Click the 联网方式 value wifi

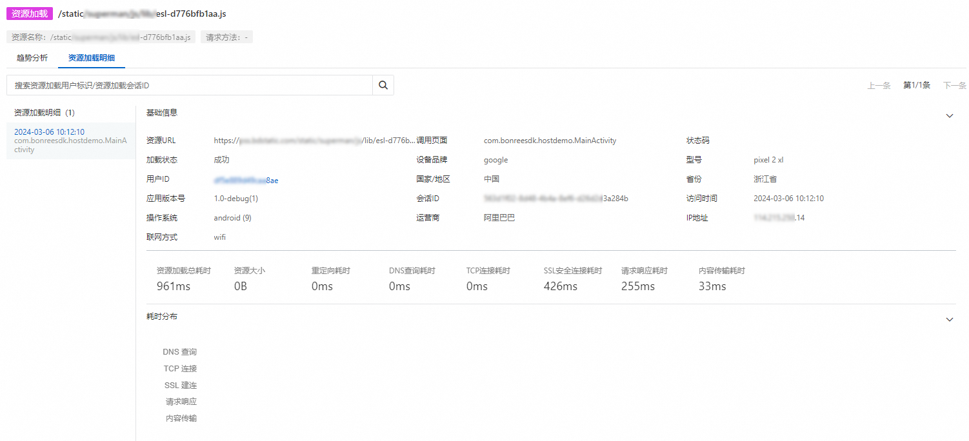pos(220,237)
